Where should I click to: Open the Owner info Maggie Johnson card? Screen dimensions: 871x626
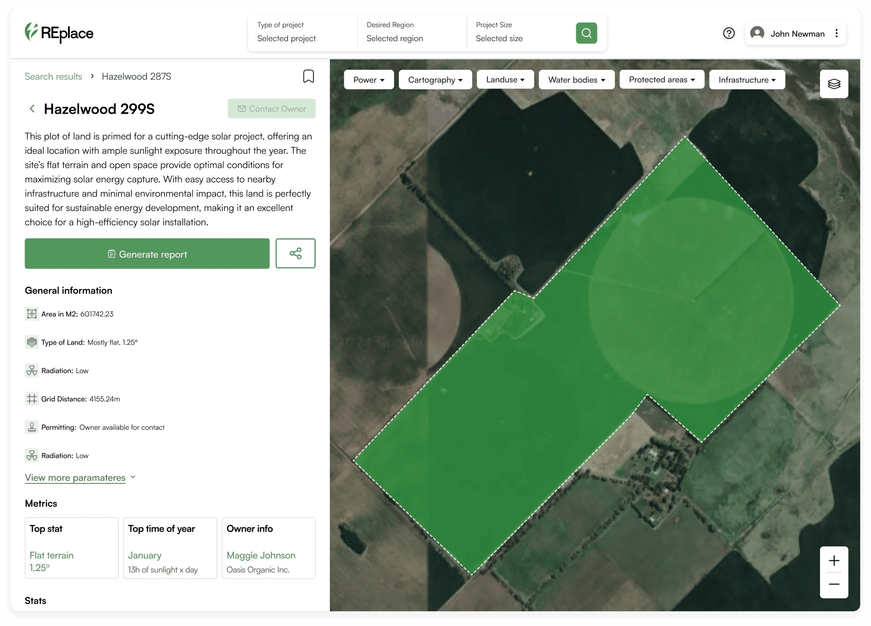(x=268, y=548)
